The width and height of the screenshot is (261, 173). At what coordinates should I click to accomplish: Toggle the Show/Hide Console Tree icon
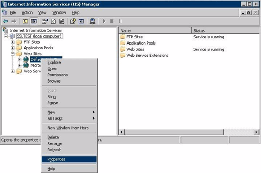click(34, 21)
